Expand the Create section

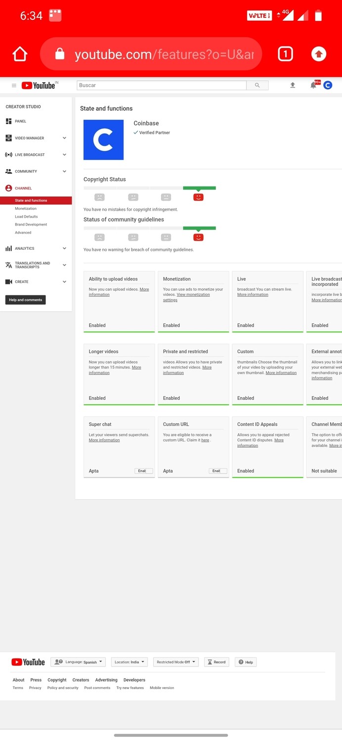[x=64, y=281]
